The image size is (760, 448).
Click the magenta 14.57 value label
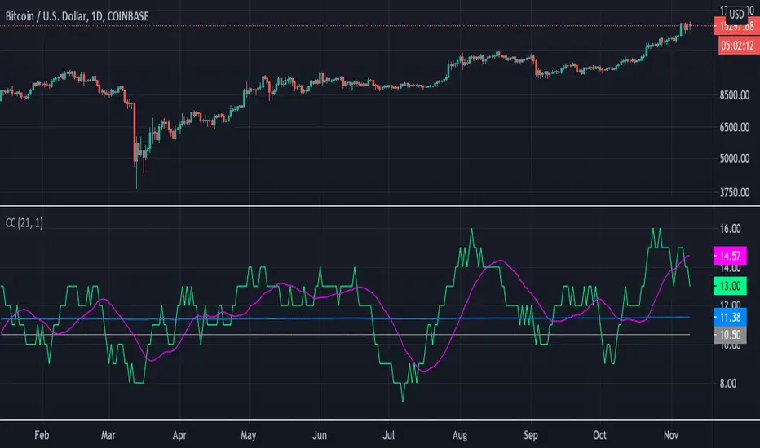[730, 256]
